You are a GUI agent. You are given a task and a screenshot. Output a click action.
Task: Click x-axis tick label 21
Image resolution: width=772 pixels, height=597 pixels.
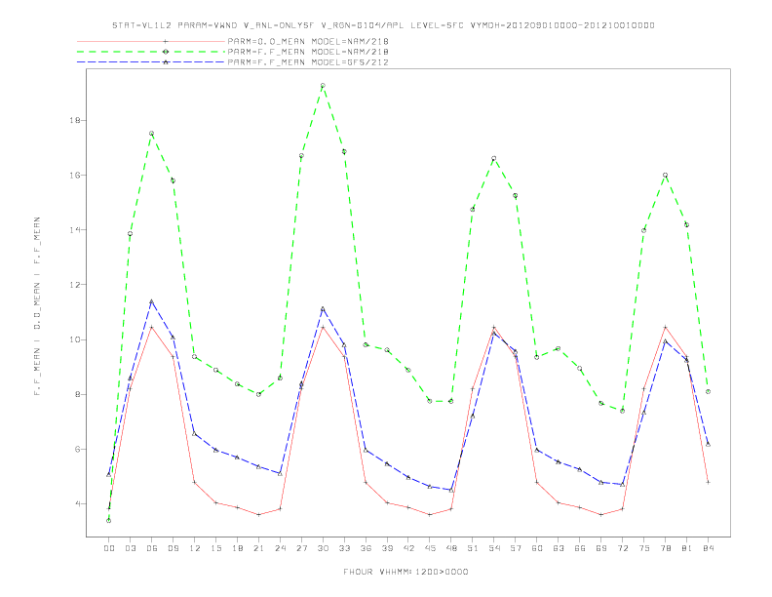tap(258, 548)
